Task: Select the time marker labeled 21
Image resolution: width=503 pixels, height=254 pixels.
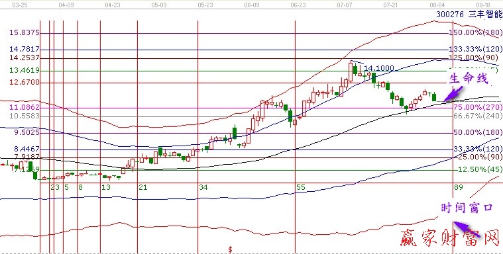Action: pos(143,187)
